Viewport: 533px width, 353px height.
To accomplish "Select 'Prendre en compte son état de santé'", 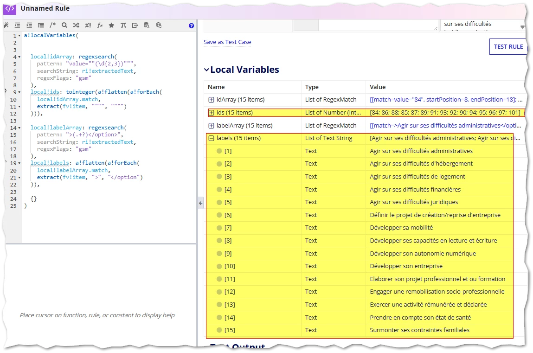I will click(x=420, y=317).
